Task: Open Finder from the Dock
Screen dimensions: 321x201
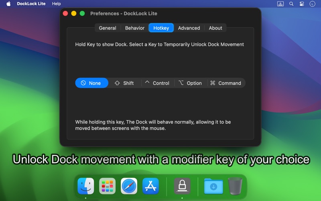Action: point(86,186)
